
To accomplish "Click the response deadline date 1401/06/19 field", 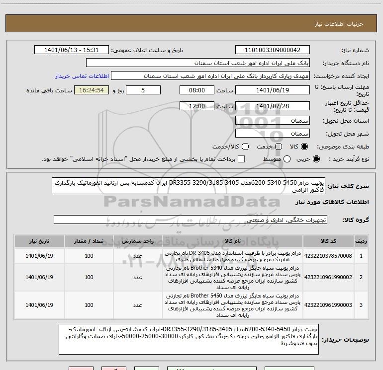I will coord(273,90).
